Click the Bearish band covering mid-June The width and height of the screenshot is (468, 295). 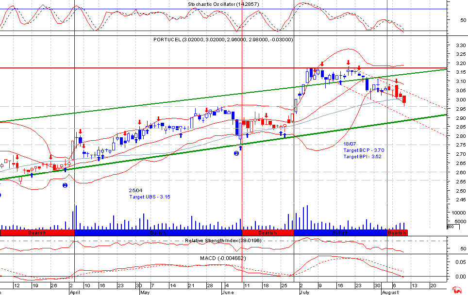[267, 233]
